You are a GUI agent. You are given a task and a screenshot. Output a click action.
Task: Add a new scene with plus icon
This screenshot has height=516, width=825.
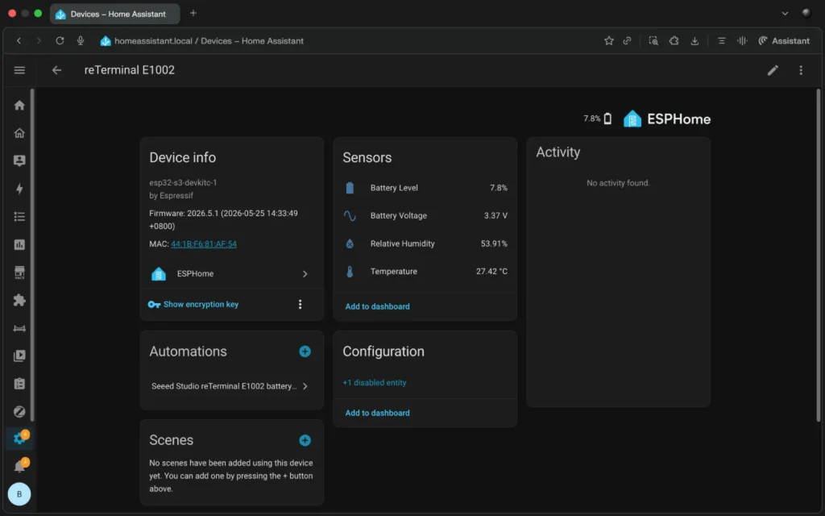coord(305,440)
